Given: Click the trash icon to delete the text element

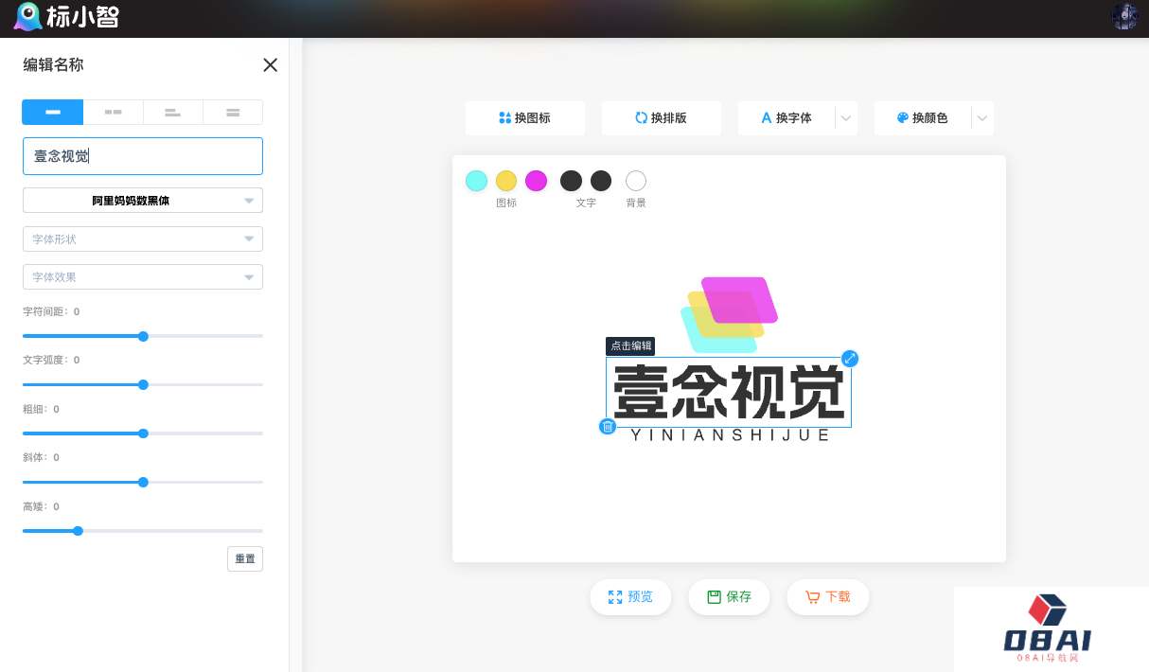Looking at the screenshot, I should [608, 426].
